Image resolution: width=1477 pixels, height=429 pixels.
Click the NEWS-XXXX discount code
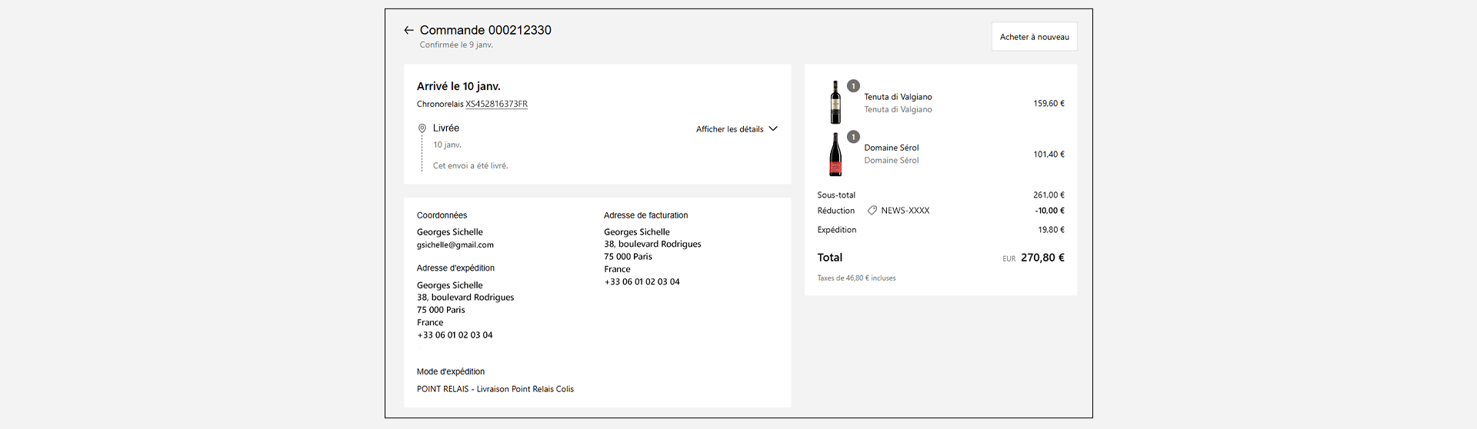click(x=905, y=211)
